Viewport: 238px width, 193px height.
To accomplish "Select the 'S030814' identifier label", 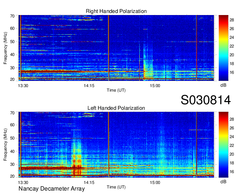I will [206, 100].
